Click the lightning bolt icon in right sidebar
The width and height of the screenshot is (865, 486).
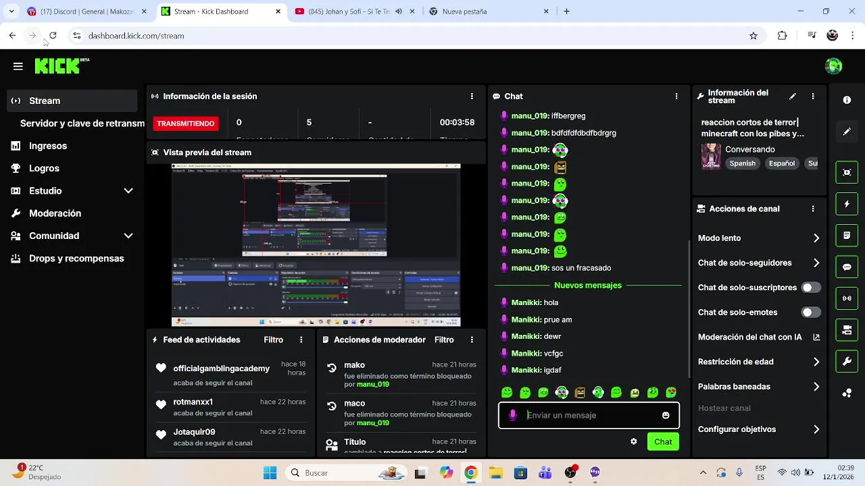point(847,204)
